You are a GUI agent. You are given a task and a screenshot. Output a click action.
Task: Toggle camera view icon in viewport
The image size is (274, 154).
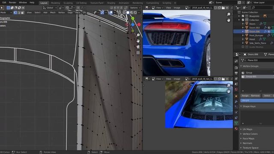coord(138,47)
